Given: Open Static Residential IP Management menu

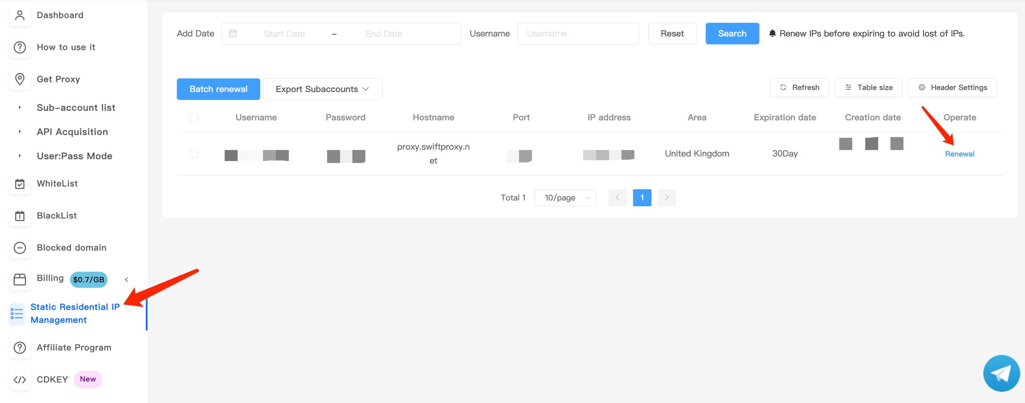Looking at the screenshot, I should point(75,313).
